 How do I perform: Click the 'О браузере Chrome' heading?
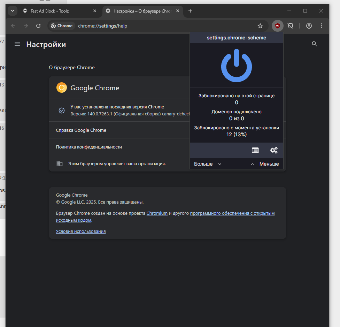coord(72,68)
